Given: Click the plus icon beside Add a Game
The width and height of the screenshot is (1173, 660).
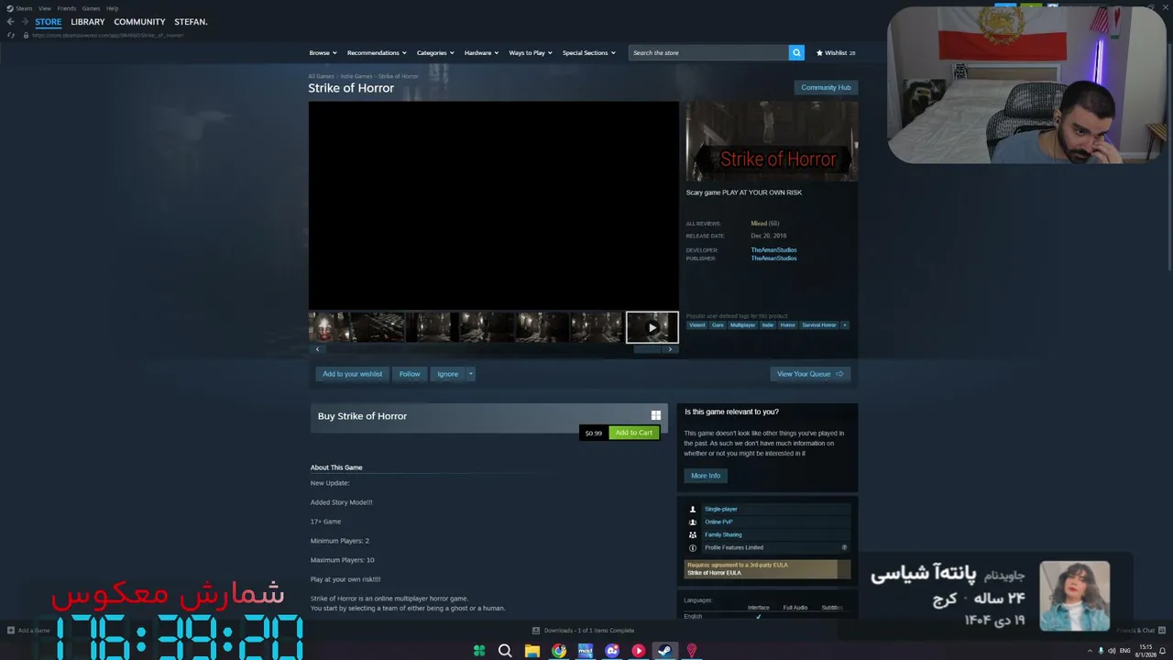Looking at the screenshot, I should [x=11, y=631].
